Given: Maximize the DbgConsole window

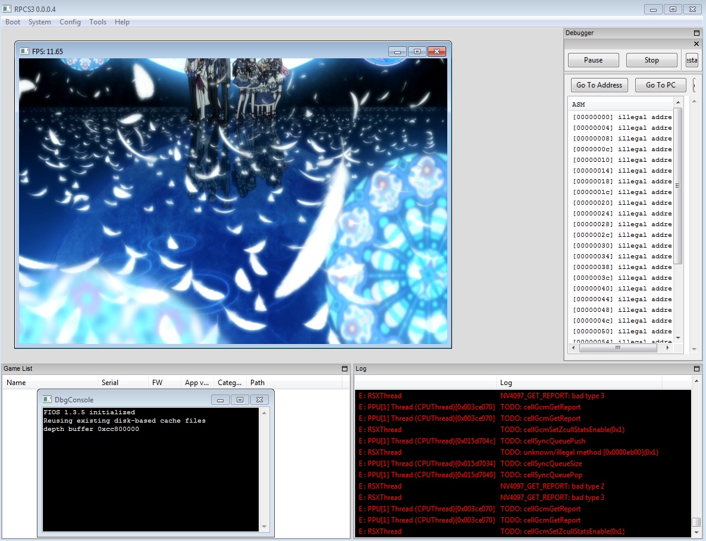Looking at the screenshot, I should pyautogui.click(x=240, y=399).
